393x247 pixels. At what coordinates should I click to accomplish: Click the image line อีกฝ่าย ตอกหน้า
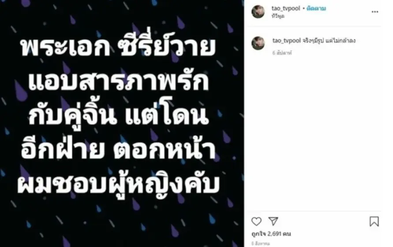tap(118, 151)
